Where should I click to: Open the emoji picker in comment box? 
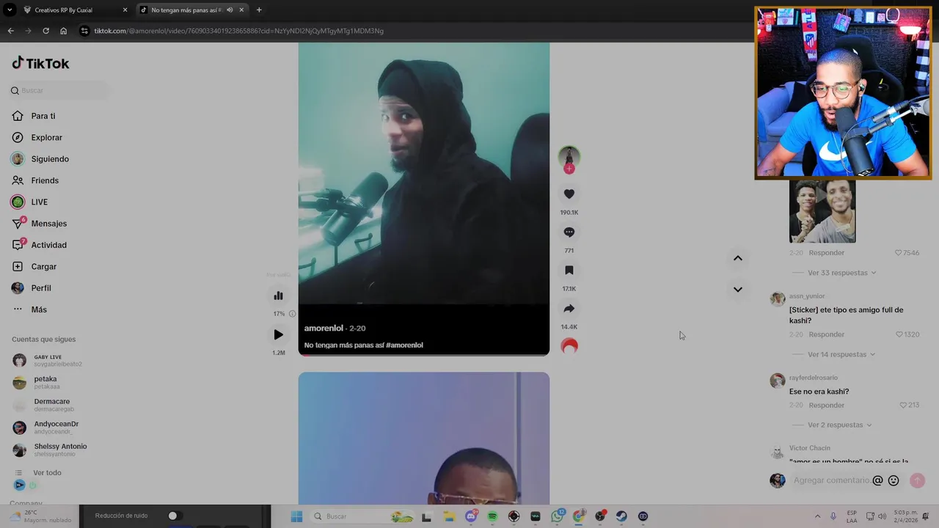894,481
